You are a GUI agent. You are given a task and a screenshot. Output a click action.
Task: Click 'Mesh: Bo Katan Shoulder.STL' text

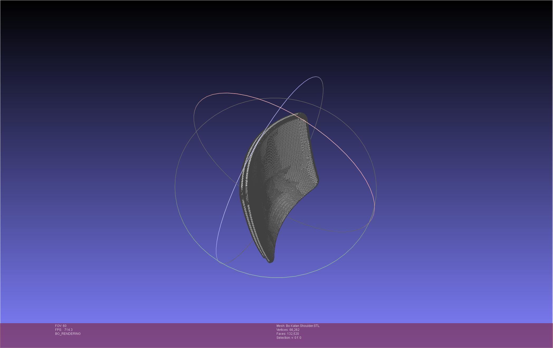[298, 326]
